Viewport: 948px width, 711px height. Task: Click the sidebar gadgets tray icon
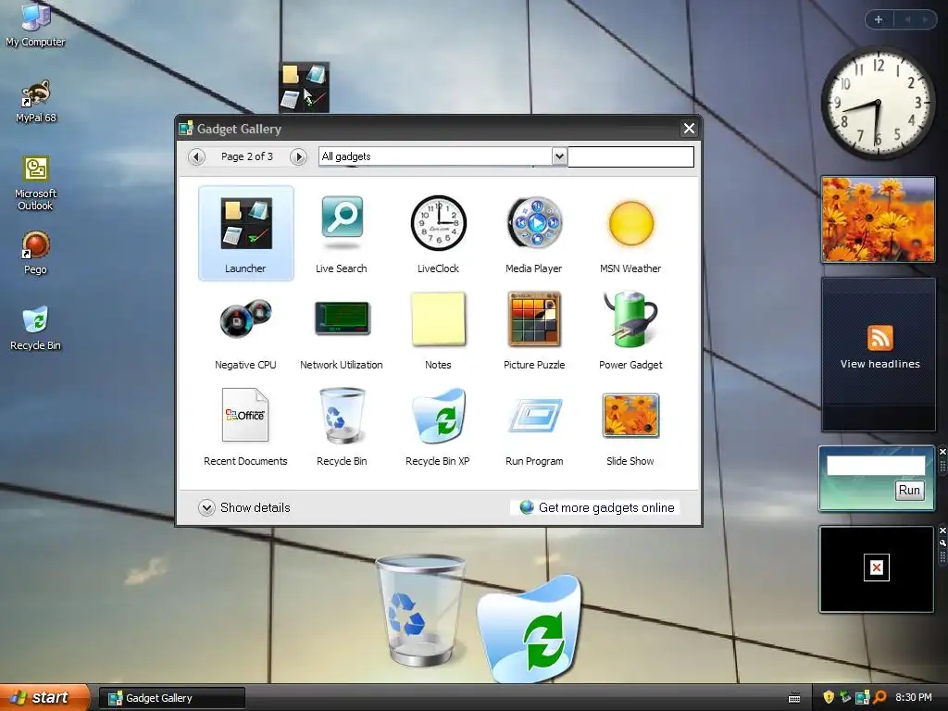[x=862, y=698]
